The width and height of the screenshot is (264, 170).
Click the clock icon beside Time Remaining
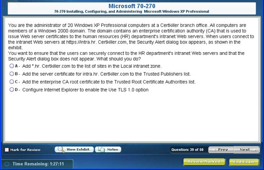(7, 164)
